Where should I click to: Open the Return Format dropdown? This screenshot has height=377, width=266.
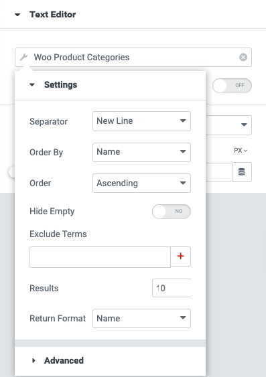tap(141, 318)
